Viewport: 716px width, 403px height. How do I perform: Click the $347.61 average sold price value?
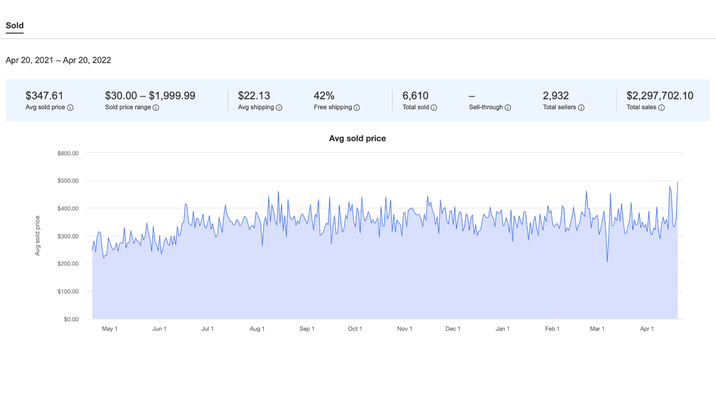(x=45, y=96)
